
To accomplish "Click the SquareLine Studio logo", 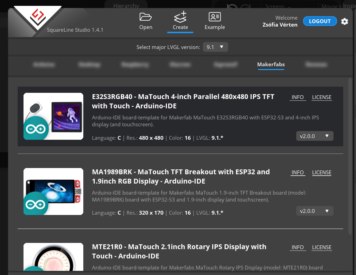I will coord(38,18).
